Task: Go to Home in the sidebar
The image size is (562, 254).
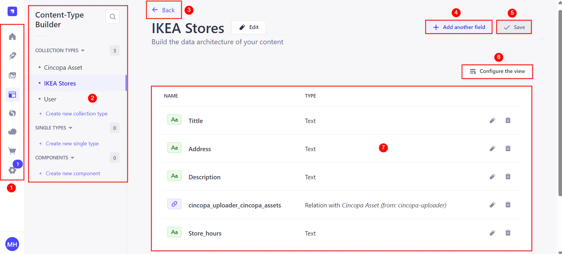Action: (x=12, y=37)
